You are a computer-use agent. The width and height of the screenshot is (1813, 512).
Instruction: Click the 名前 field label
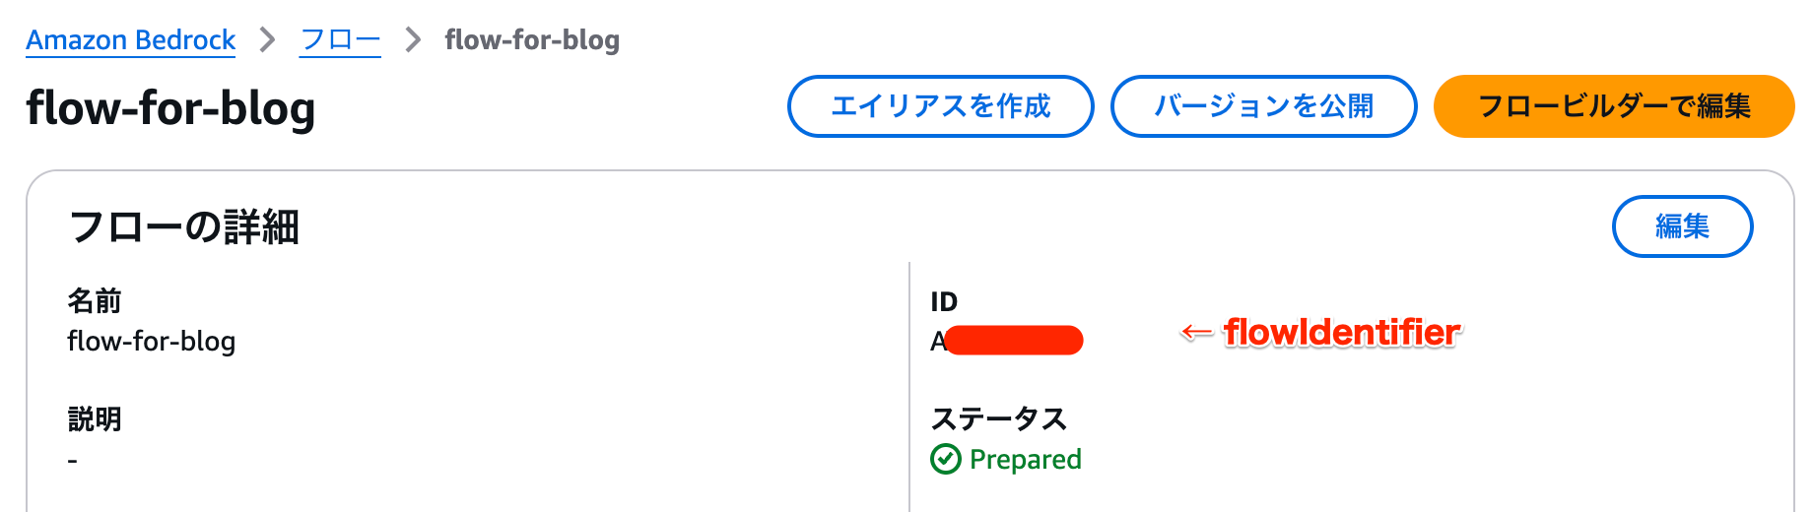click(x=95, y=301)
